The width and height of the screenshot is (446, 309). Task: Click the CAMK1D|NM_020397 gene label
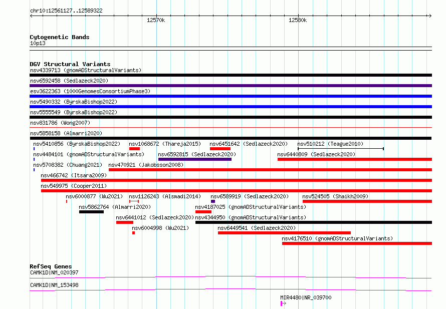click(x=54, y=272)
